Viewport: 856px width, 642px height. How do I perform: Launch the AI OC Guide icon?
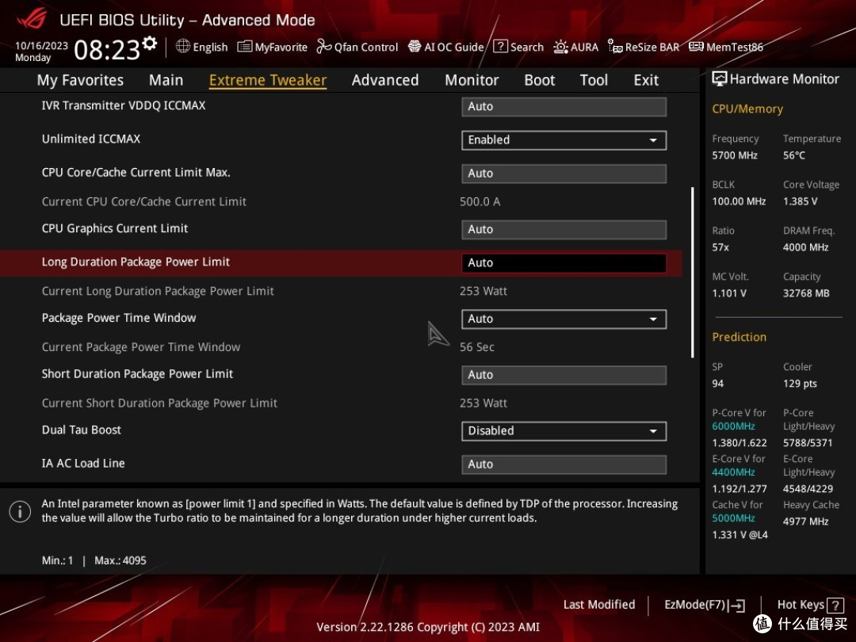[415, 47]
